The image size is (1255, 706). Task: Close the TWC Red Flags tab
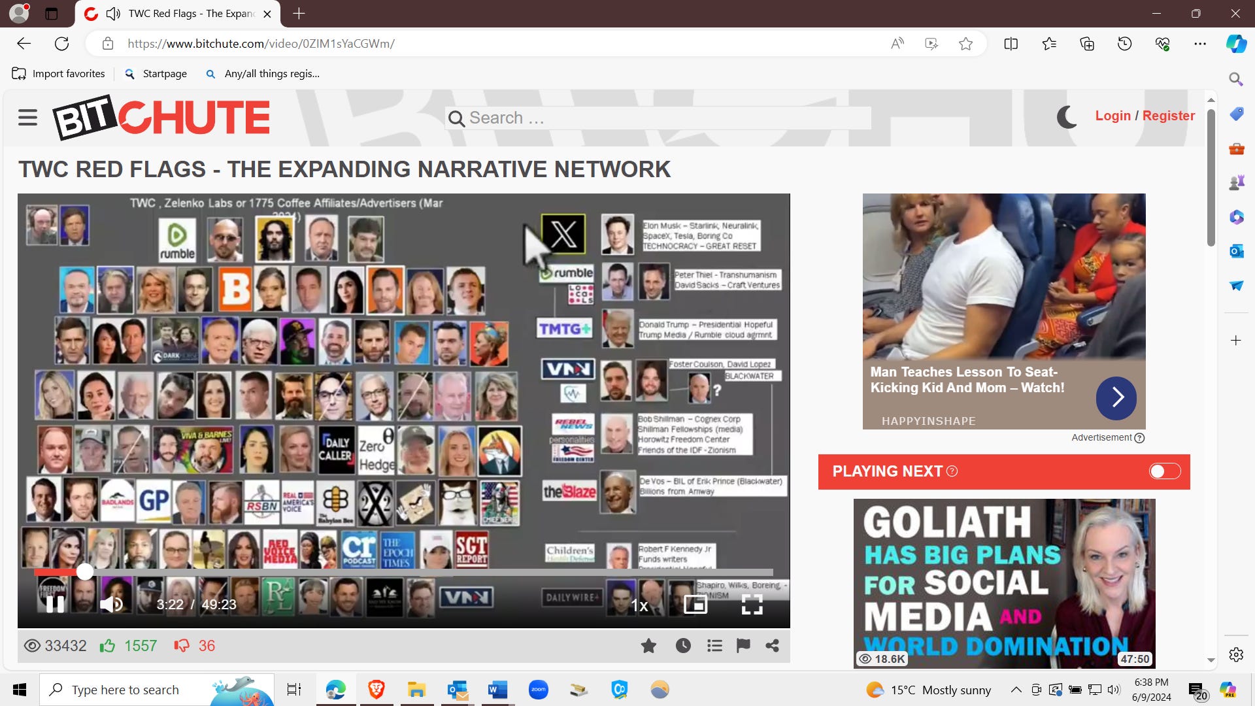point(267,14)
